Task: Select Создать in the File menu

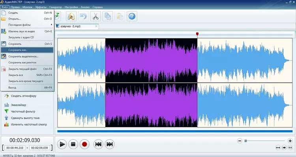Action: click(x=27, y=13)
